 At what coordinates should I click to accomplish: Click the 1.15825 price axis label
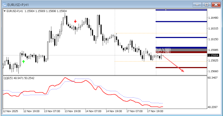point(213,61)
